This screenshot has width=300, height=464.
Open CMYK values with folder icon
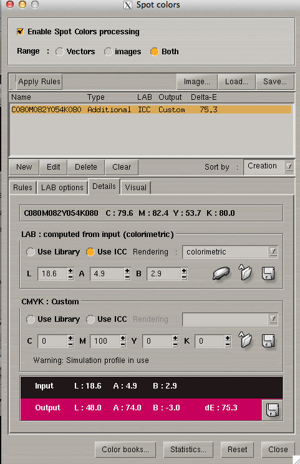pyautogui.click(x=245, y=340)
